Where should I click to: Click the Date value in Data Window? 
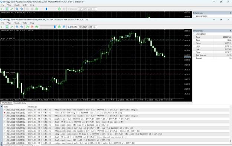227,37
